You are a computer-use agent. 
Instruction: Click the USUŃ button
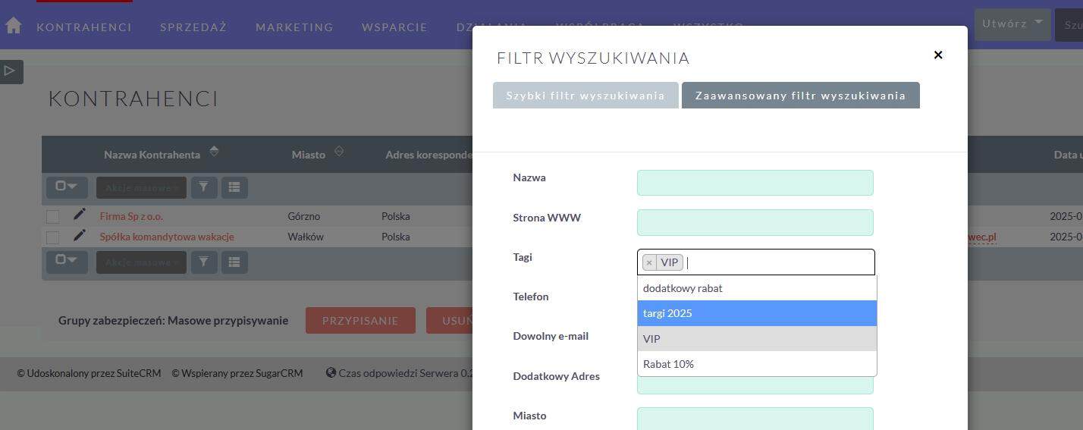450,321
